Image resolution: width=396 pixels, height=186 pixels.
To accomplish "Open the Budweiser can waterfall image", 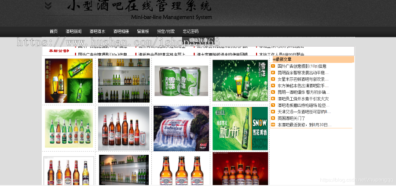I will pos(181,128).
